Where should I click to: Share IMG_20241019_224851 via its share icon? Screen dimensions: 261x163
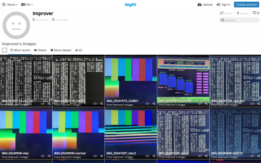pos(154,103)
